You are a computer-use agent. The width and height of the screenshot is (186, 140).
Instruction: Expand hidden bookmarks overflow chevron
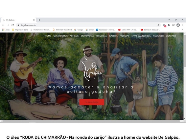[182, 30]
